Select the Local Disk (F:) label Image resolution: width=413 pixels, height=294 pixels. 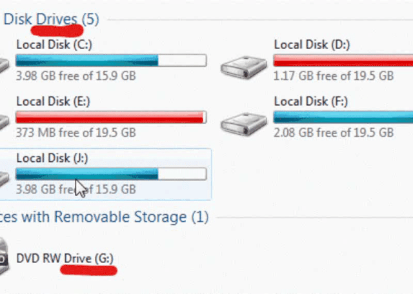311,101
